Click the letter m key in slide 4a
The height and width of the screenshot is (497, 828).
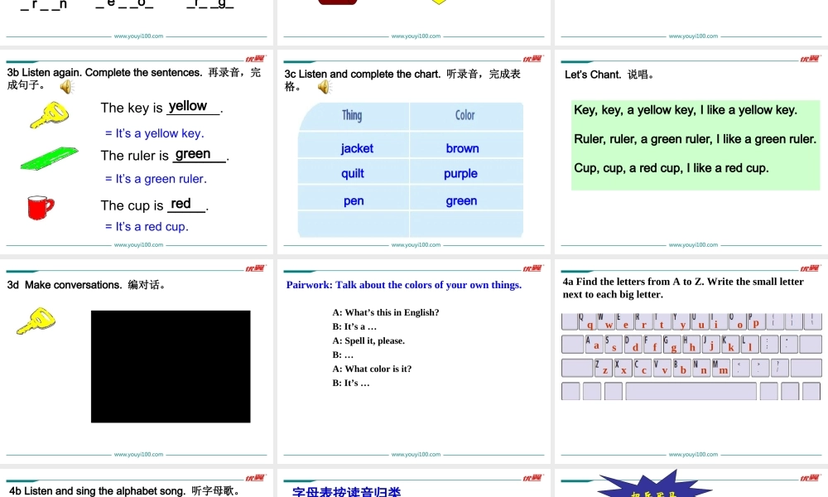click(723, 369)
